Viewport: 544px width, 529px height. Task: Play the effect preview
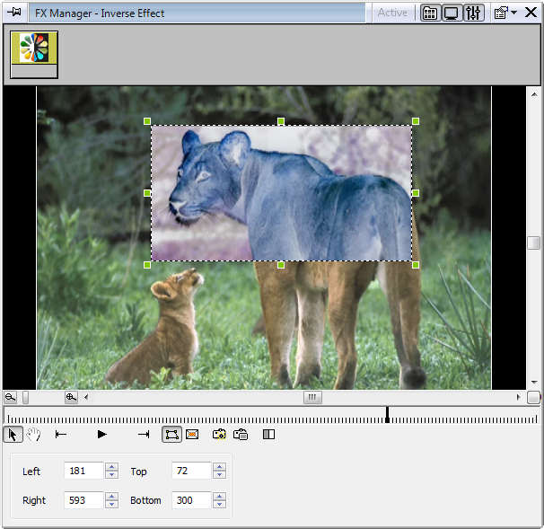pos(101,434)
